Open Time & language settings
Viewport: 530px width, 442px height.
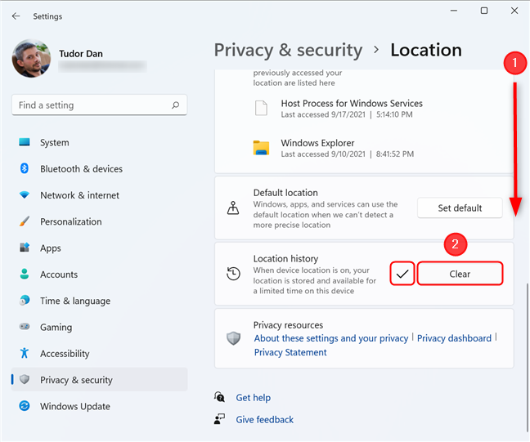point(100,301)
